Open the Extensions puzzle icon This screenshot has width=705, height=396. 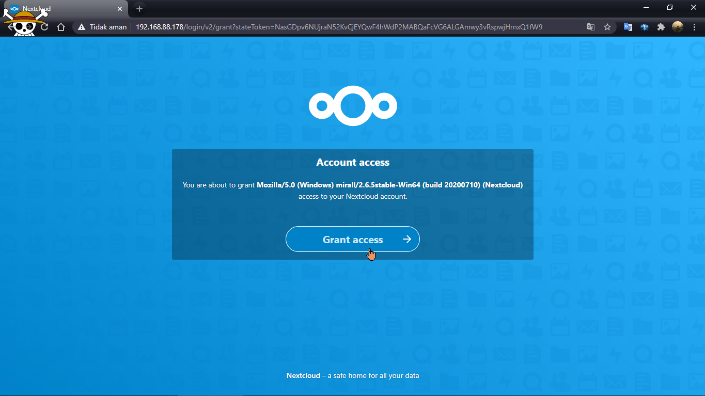tap(661, 27)
